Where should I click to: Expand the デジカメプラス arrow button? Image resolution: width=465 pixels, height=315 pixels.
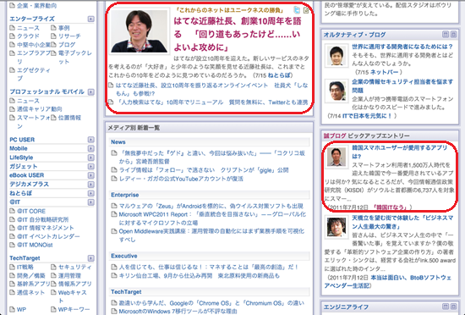90,185
